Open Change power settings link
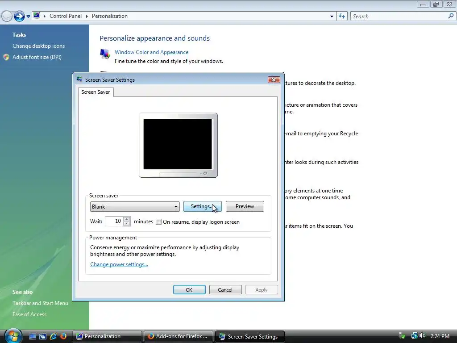 [119, 264]
